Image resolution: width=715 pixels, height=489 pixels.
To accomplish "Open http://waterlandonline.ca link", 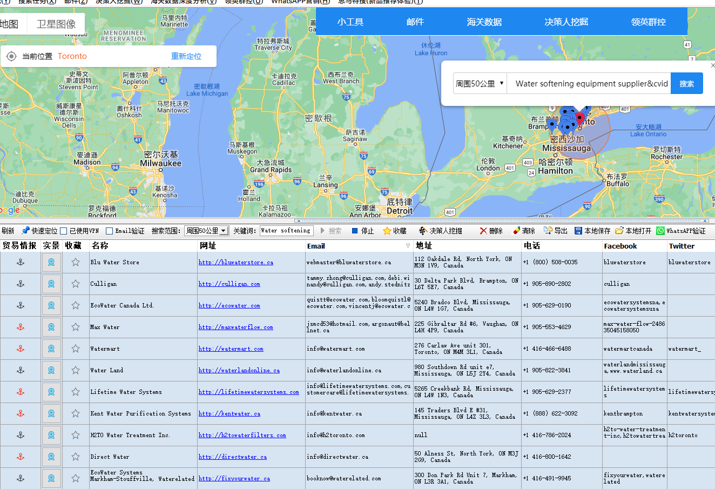I will (239, 370).
